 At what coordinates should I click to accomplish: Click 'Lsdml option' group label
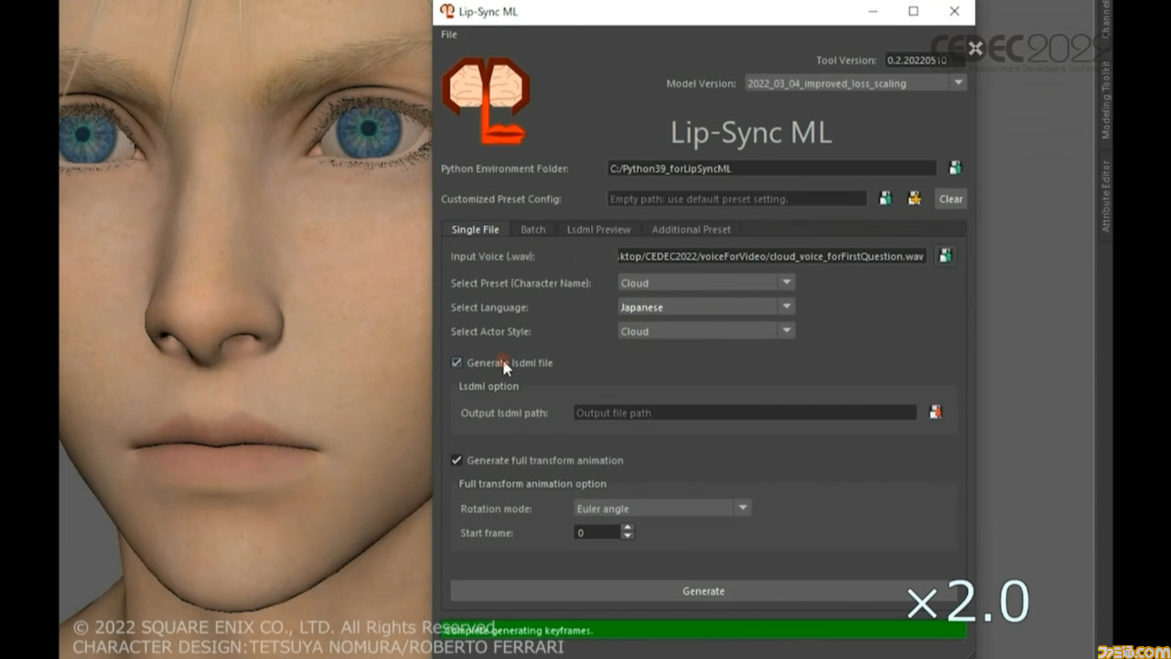[489, 386]
